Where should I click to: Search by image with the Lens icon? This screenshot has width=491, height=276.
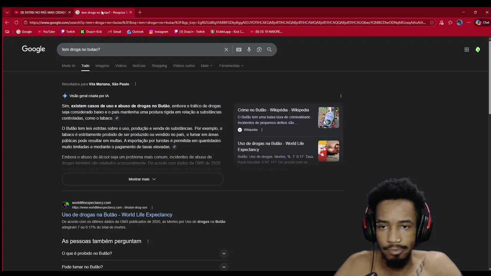point(259,49)
